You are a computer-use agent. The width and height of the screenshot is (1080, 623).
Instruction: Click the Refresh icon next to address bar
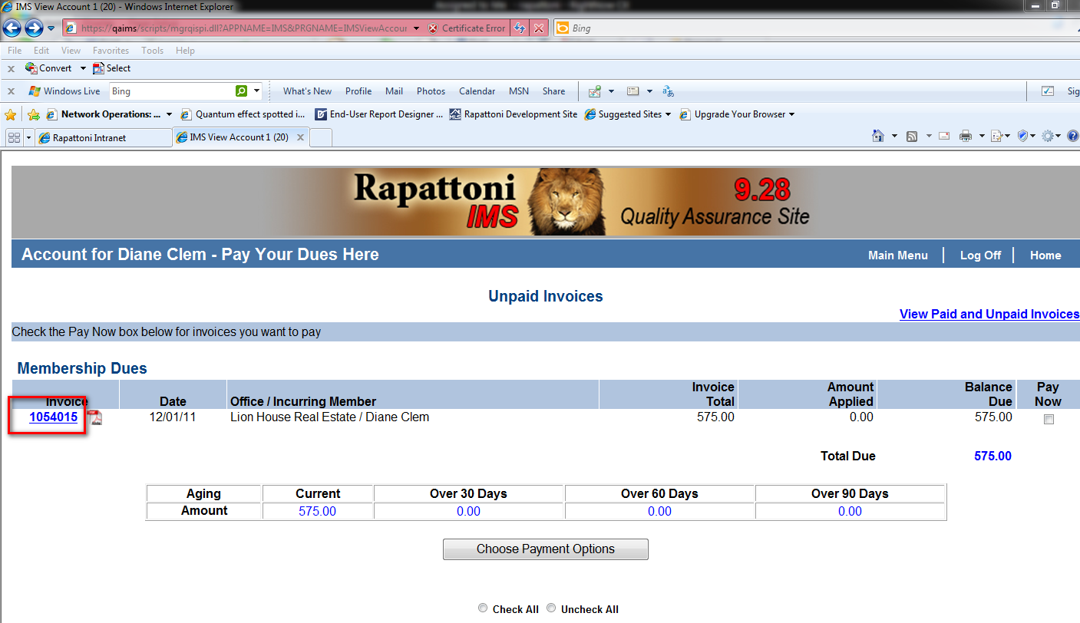coord(520,28)
